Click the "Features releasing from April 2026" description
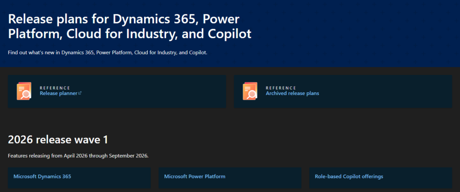This screenshot has height=192, width=460. (x=78, y=156)
